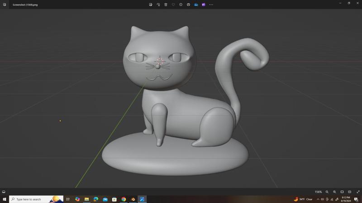Open the See more three-dots menu
The width and height of the screenshot is (362, 203).
pyautogui.click(x=211, y=5)
